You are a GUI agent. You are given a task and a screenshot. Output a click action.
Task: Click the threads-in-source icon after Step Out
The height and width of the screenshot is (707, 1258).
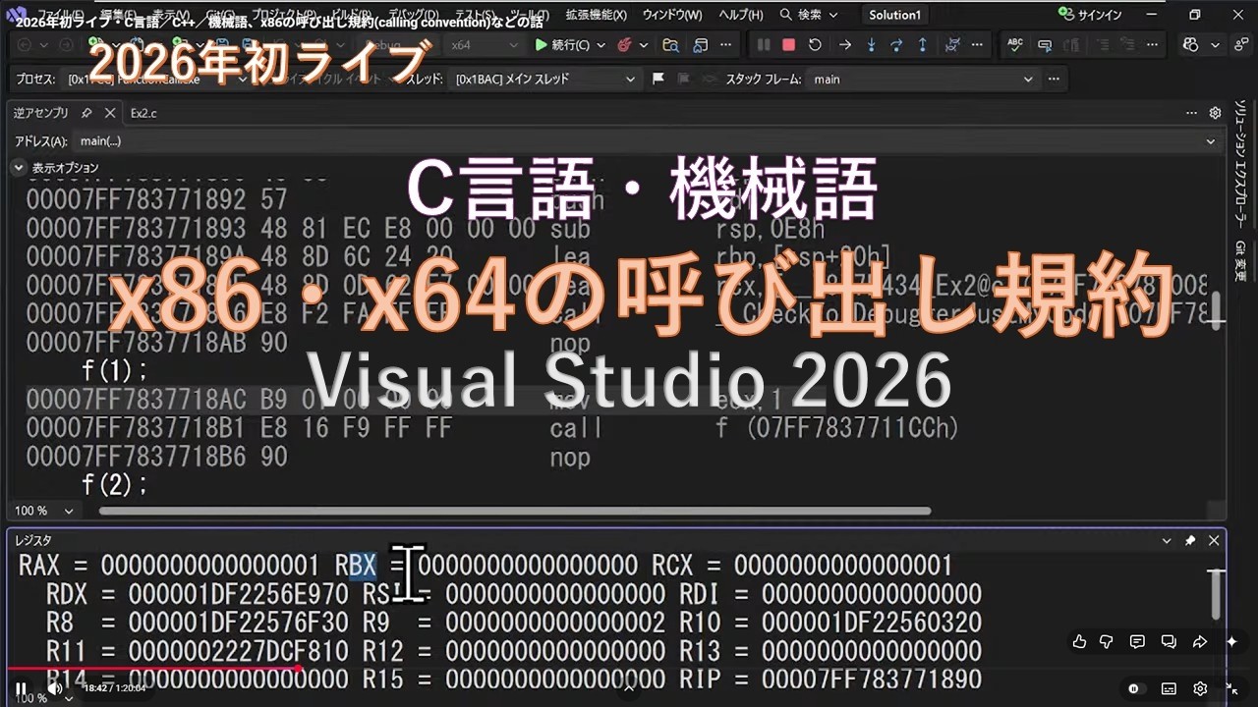pos(952,45)
